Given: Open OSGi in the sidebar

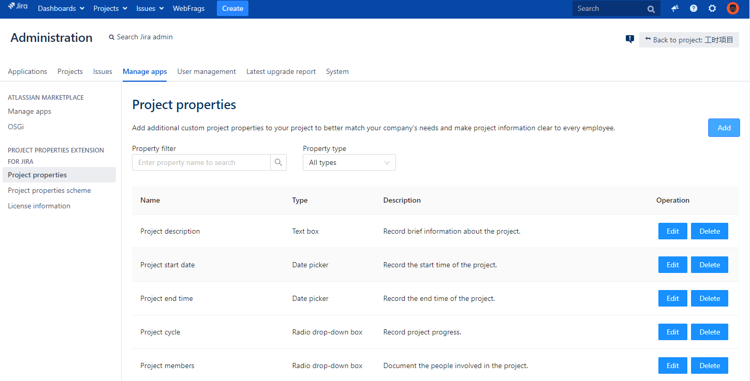Looking at the screenshot, I should (x=16, y=127).
